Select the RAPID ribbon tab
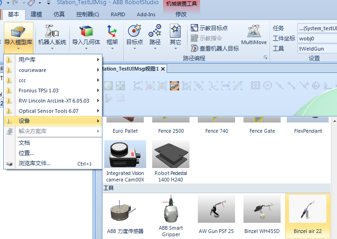Viewport: 337px width, 239px height. click(x=118, y=14)
